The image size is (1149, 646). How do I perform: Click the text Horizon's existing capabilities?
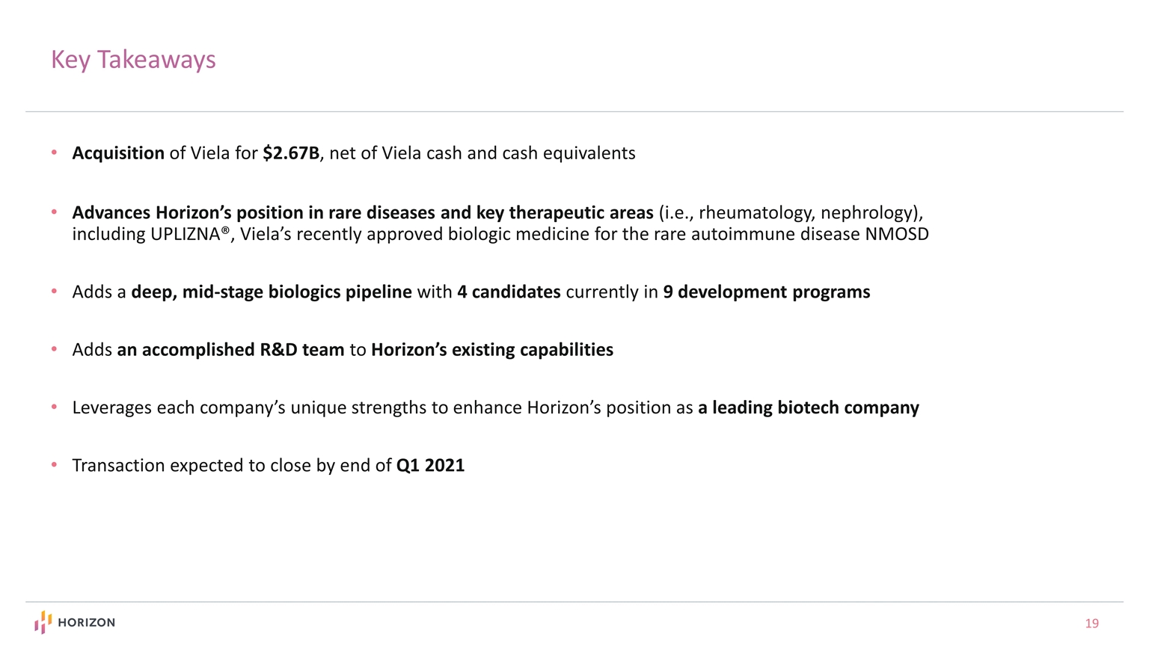[491, 350]
